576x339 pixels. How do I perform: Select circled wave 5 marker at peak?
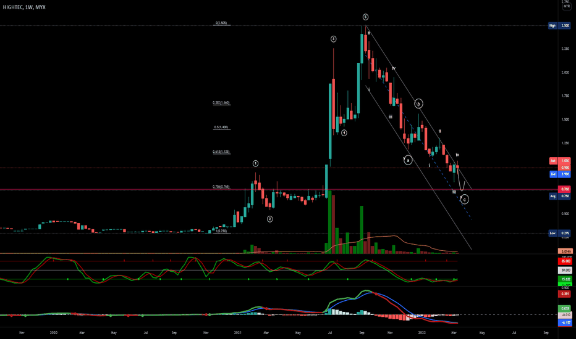pyautogui.click(x=365, y=17)
